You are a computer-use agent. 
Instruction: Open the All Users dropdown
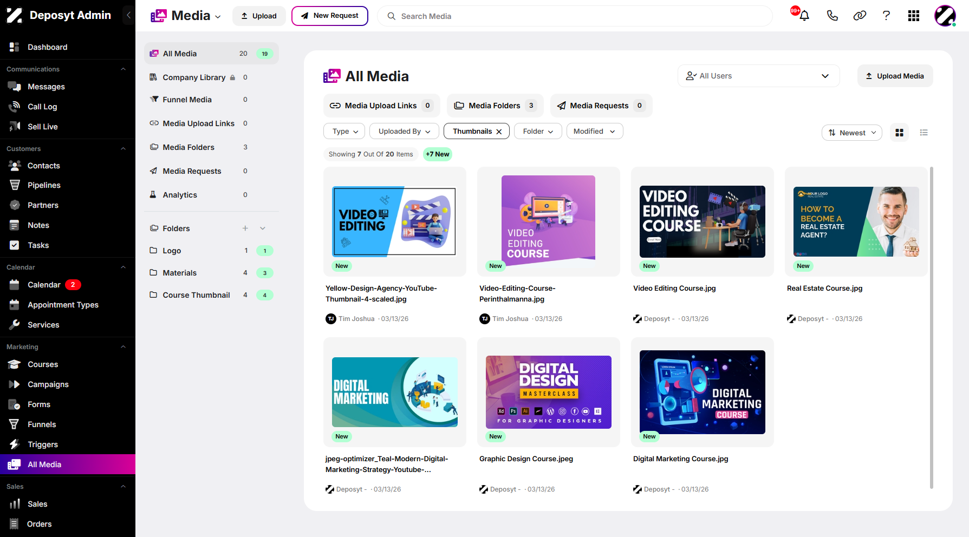758,76
